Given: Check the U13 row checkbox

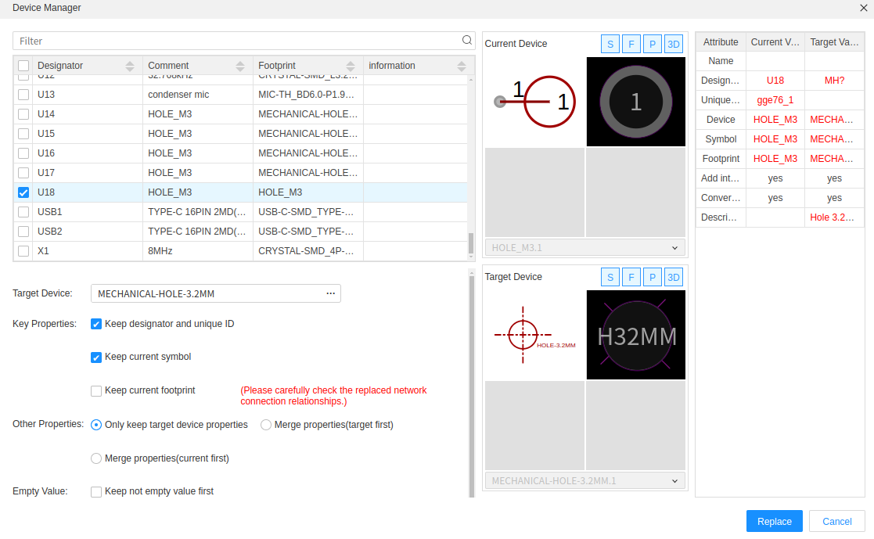Looking at the screenshot, I should coord(23,95).
